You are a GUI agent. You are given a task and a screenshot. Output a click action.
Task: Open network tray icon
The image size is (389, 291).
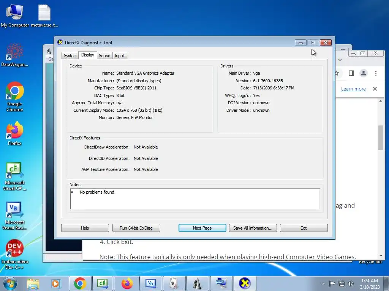(342, 283)
